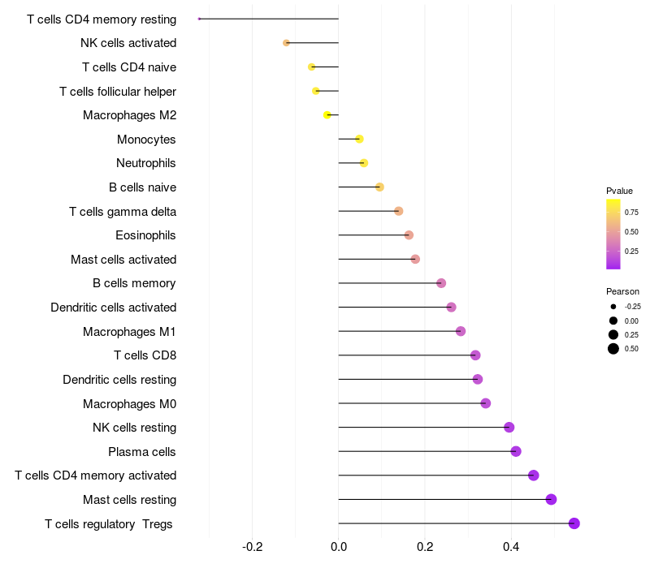Click the -0.25 Pearson size legend dot
Screen dimensions: 650x568
pyautogui.click(x=613, y=307)
